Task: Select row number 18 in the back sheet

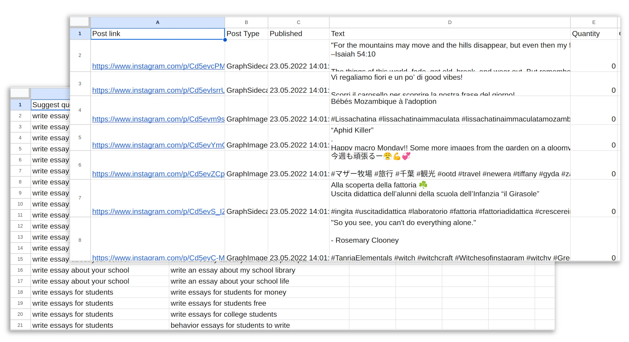Action: coord(20,292)
